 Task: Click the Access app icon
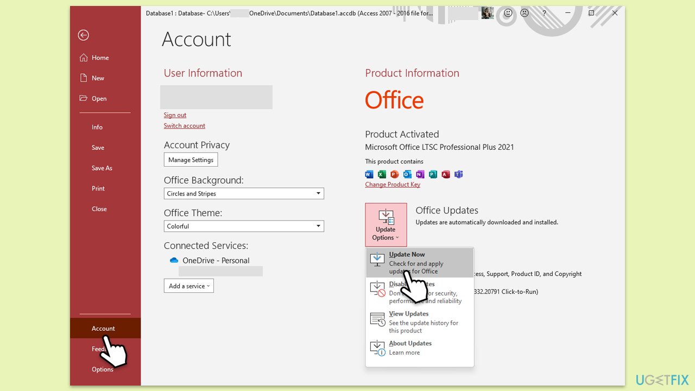click(x=446, y=174)
